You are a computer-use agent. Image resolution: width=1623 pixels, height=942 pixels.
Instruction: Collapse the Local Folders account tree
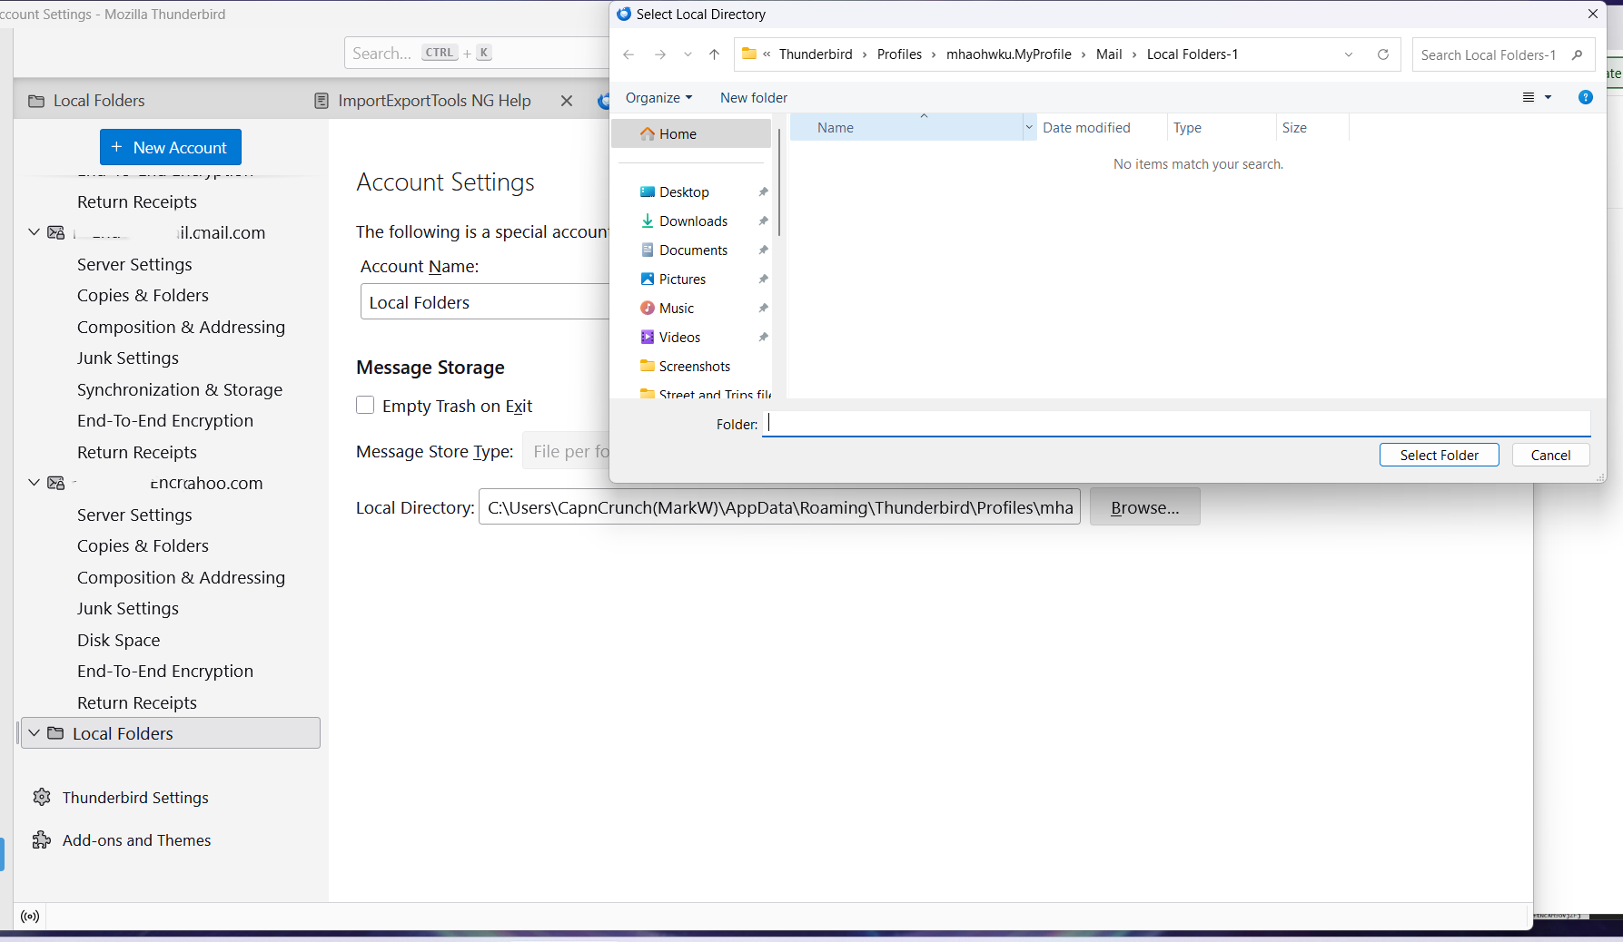(35, 733)
